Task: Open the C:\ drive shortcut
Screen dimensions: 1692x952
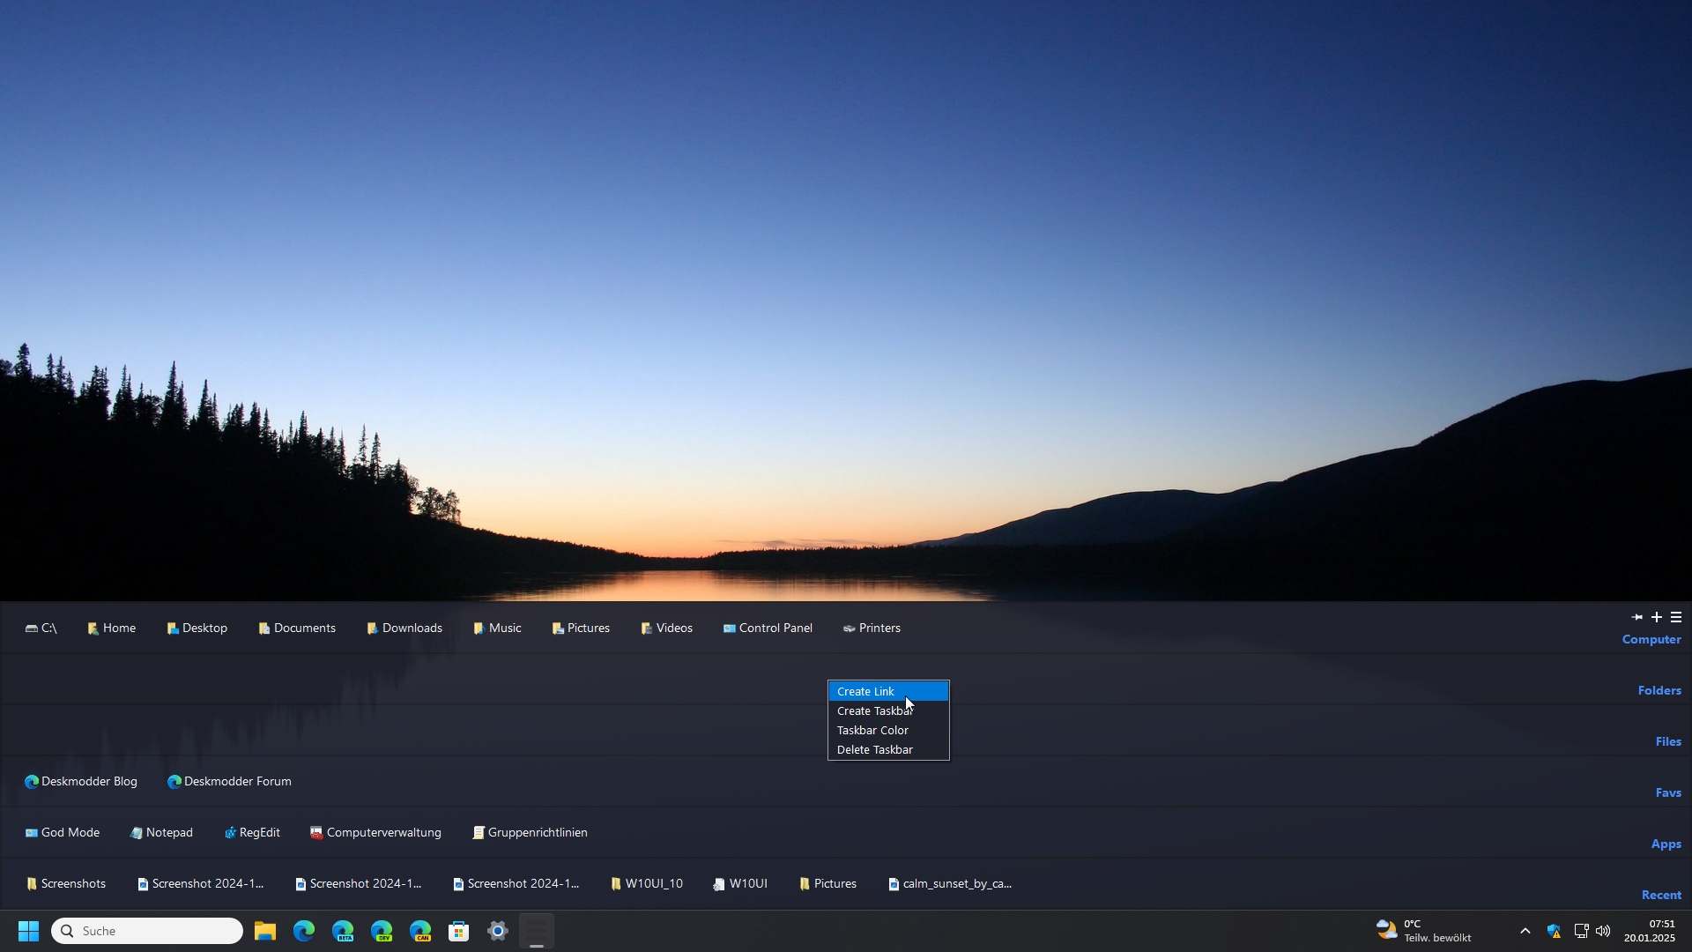Action: [41, 628]
